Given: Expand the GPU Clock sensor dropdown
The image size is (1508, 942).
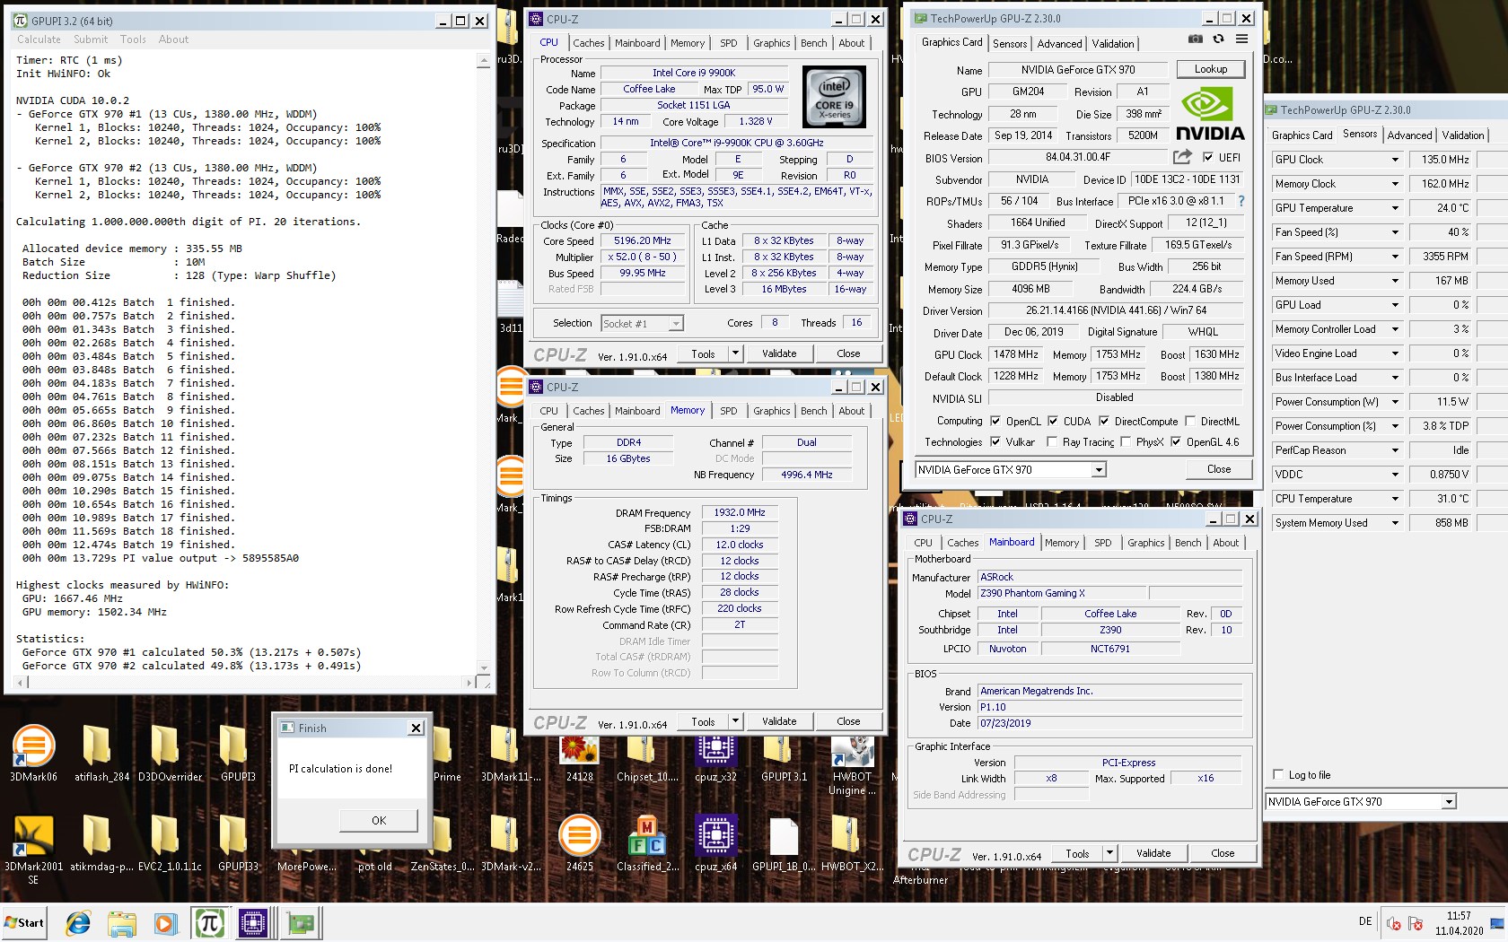Looking at the screenshot, I should [x=1395, y=160].
